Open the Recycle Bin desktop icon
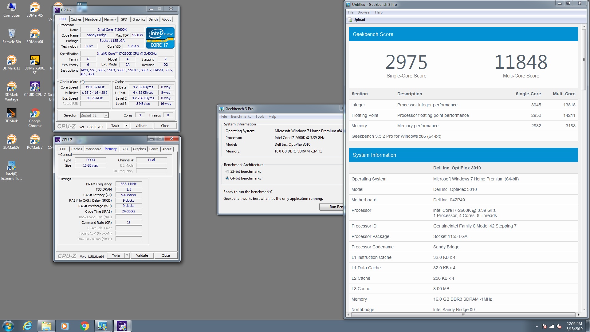Viewport: 590px width, 332px height. [12, 36]
